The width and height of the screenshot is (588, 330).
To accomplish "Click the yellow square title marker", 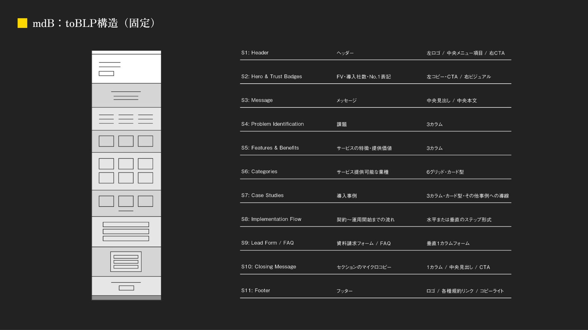I will click(x=22, y=23).
